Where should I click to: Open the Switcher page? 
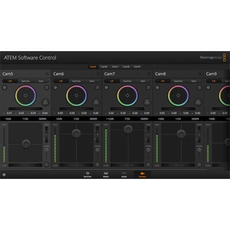click(x=87, y=175)
